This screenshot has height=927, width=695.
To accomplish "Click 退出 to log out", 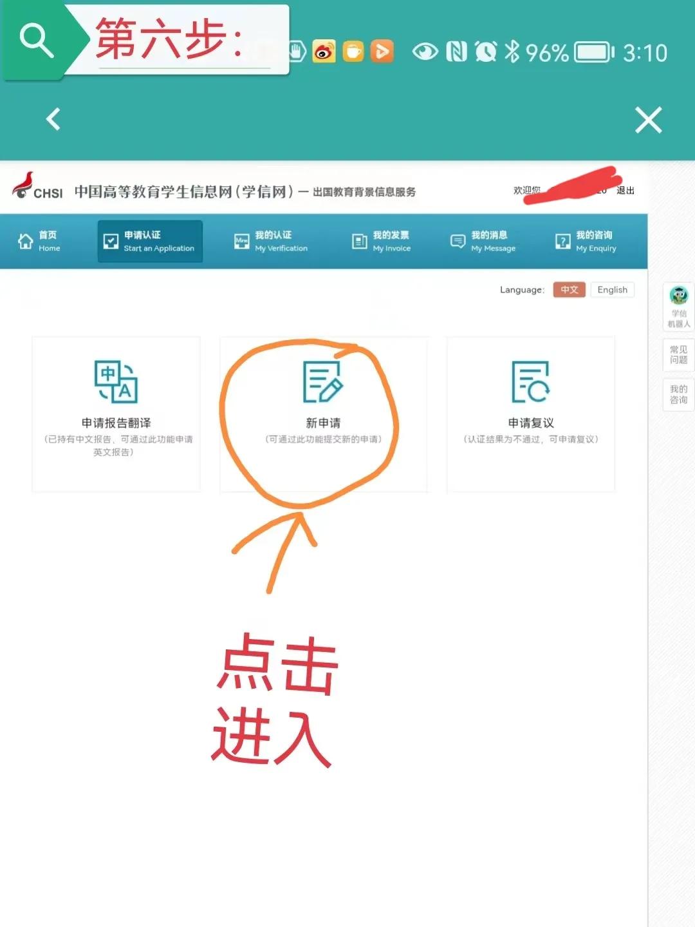I will pos(626,191).
